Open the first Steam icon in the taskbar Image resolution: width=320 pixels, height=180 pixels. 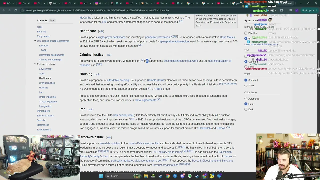[x=160, y=176]
